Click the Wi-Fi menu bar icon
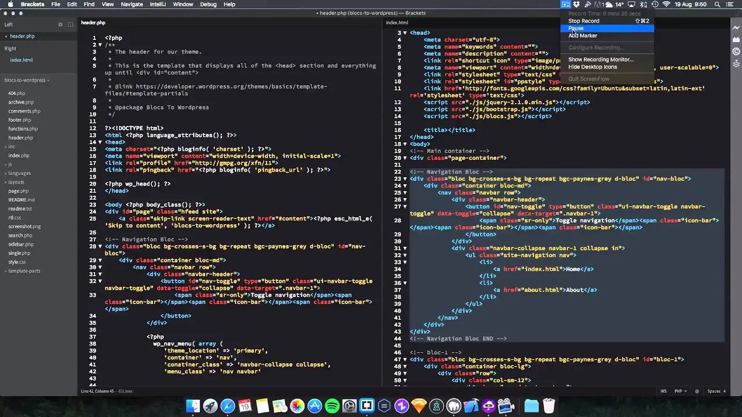 [x=666, y=4]
